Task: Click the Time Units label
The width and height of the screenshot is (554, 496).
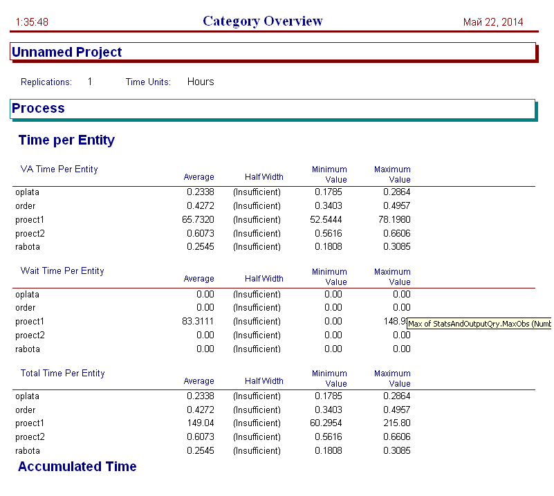Action: [148, 82]
